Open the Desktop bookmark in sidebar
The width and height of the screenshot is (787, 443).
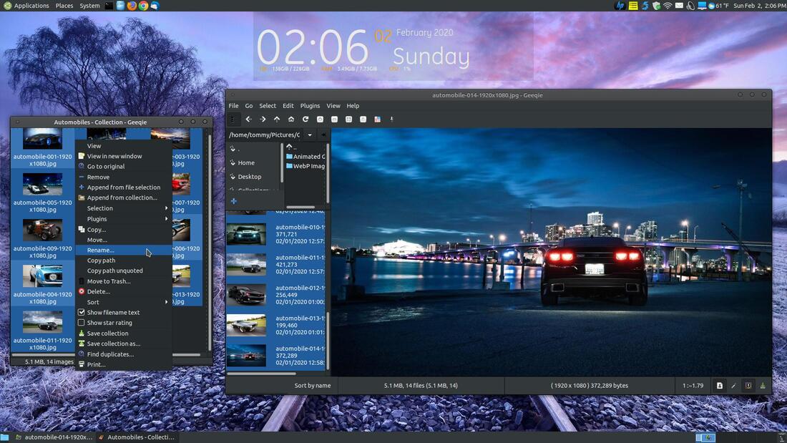250,177
